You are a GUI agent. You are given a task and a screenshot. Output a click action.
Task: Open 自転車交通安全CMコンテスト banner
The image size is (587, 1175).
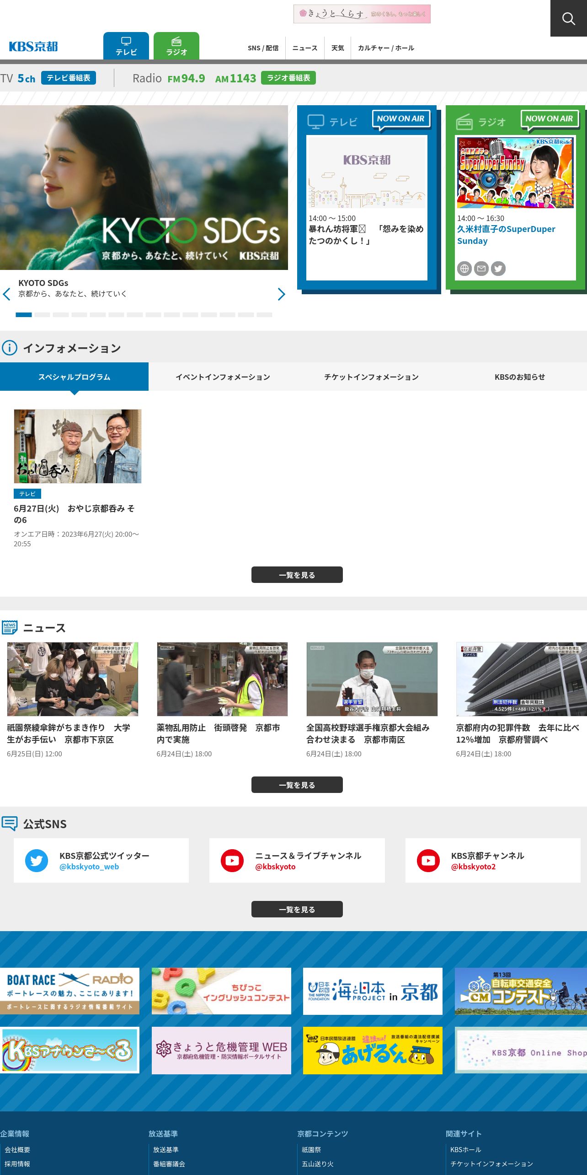pos(521,991)
